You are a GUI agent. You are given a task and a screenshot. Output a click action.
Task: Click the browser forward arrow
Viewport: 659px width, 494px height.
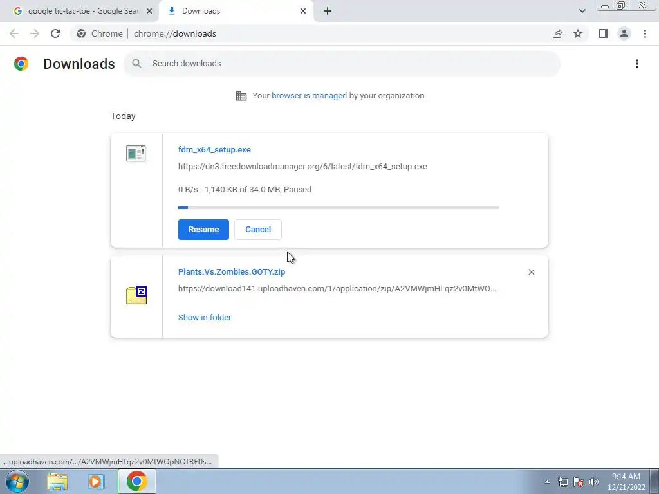pyautogui.click(x=35, y=33)
